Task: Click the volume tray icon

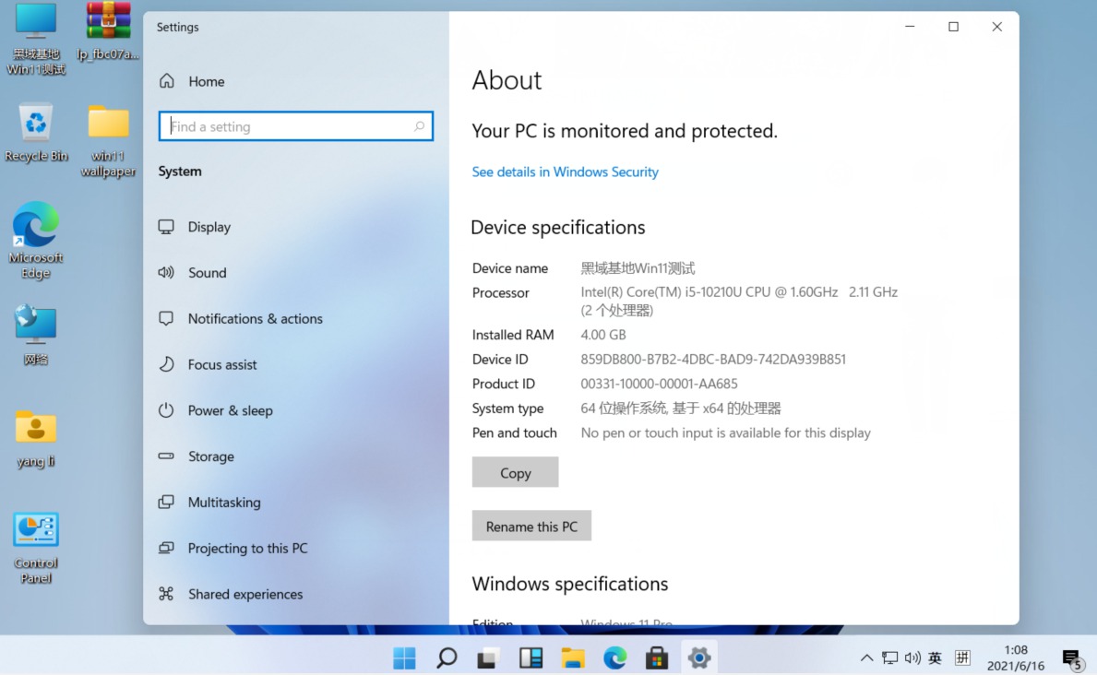Action: [x=912, y=658]
